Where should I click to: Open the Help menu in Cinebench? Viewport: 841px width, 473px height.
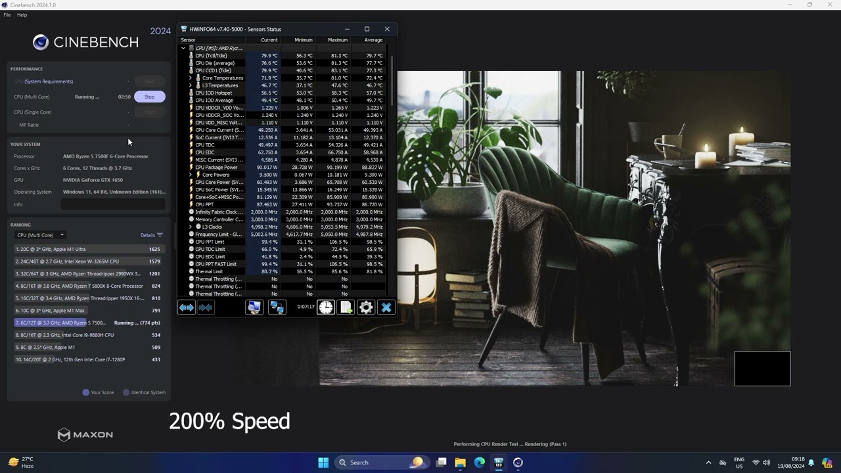tap(22, 14)
